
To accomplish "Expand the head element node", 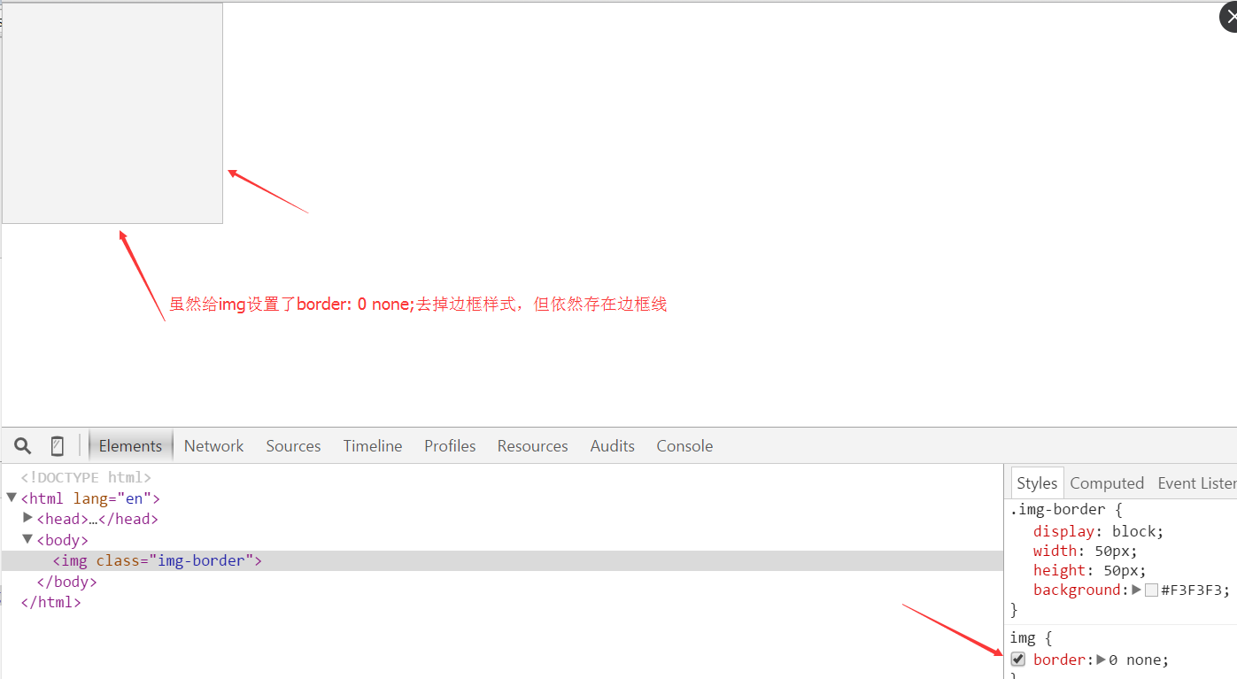I will [x=28, y=518].
